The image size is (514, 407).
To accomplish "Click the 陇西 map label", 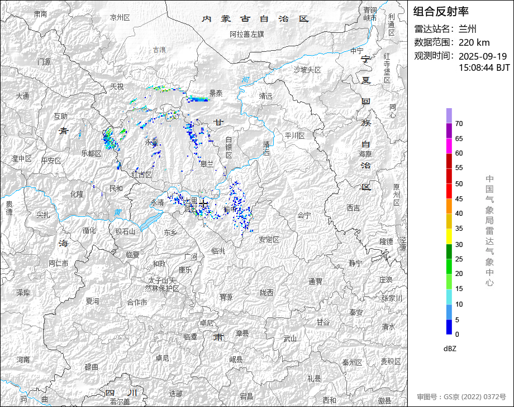I will pyautogui.click(x=266, y=293).
